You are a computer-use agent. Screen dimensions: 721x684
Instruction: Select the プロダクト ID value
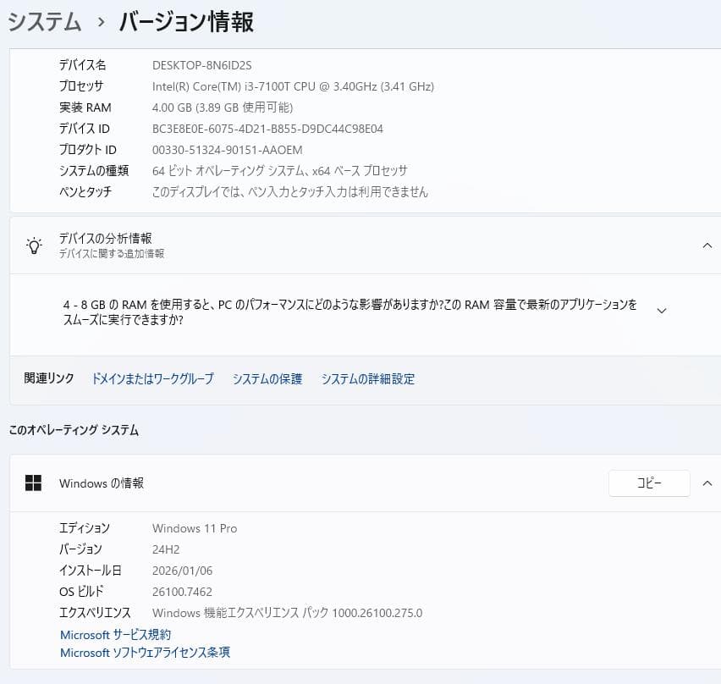226,150
